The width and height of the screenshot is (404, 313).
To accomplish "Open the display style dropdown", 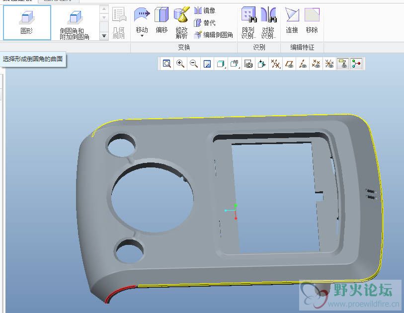I will click(221, 64).
